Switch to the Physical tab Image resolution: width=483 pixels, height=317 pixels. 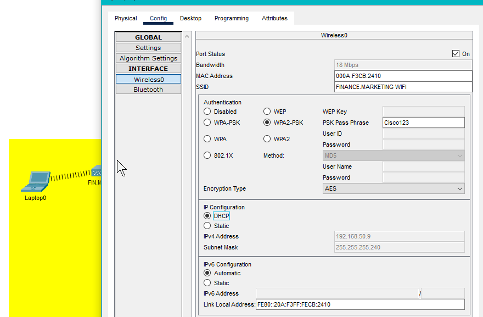click(126, 18)
